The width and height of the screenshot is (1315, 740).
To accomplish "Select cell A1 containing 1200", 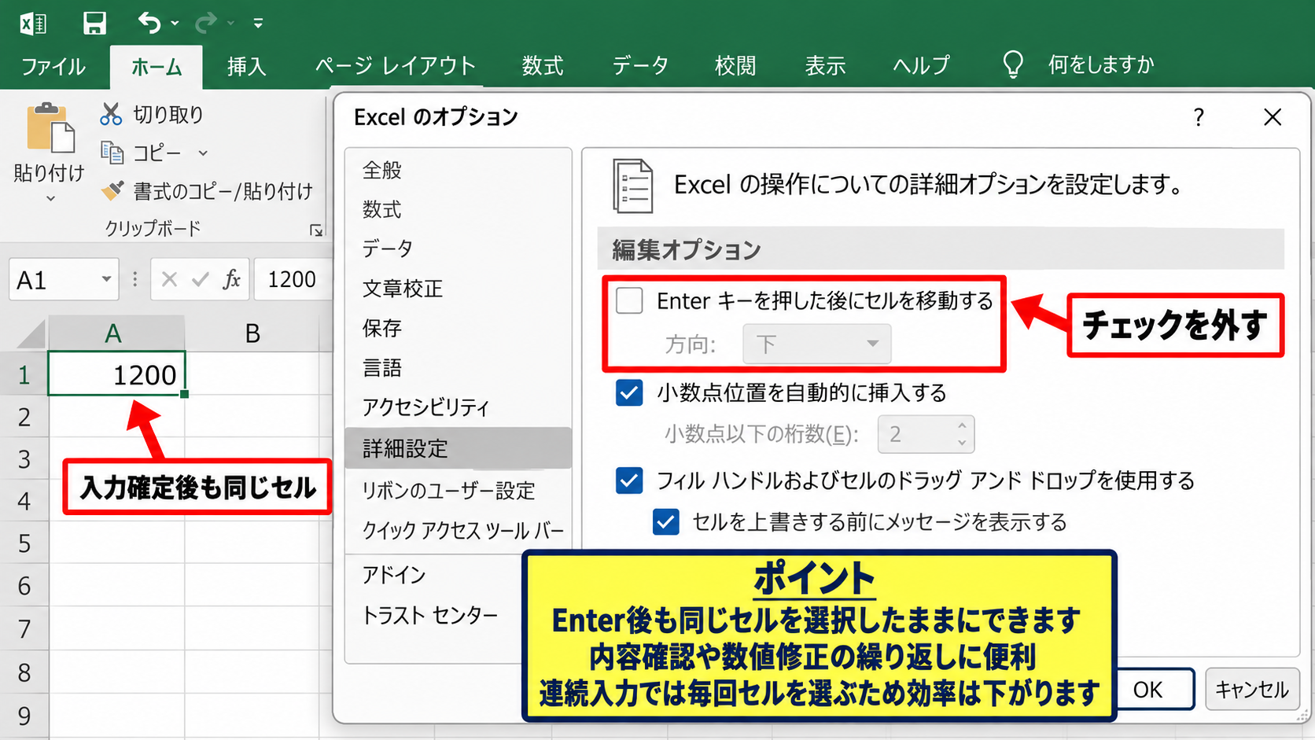I will pyautogui.click(x=116, y=374).
